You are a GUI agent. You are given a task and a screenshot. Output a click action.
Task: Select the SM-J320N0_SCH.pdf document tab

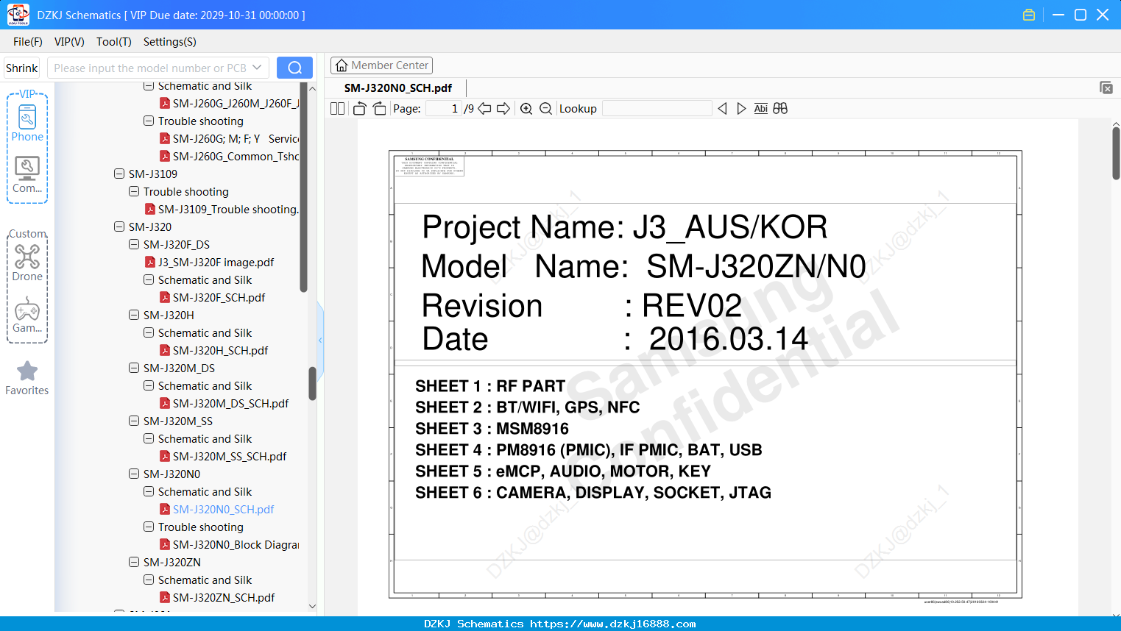tap(398, 88)
